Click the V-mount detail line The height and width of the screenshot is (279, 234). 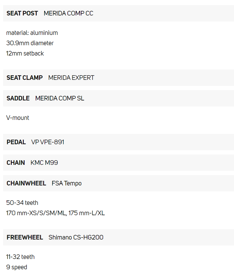point(18,118)
